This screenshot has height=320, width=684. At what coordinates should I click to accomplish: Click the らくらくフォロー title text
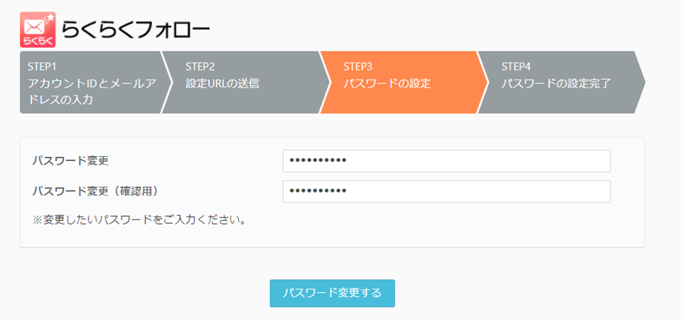(135, 31)
